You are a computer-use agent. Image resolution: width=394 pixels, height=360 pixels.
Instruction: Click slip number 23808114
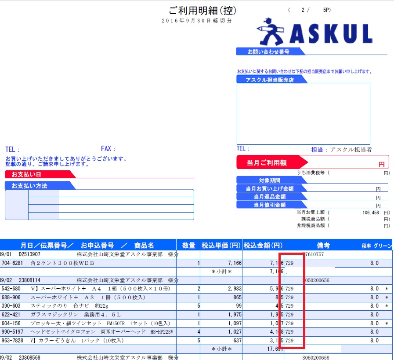pyautogui.click(x=29, y=280)
